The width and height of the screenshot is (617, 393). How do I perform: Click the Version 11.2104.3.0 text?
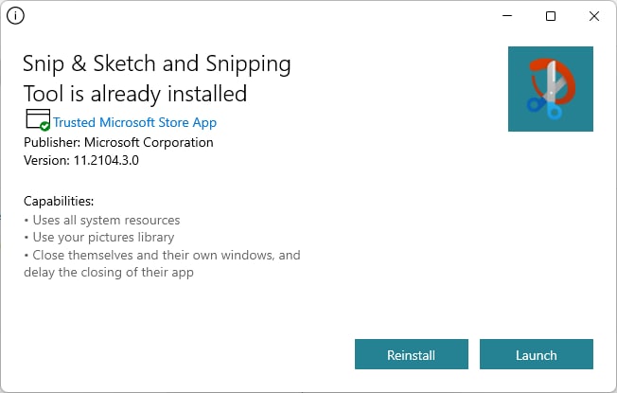coord(81,160)
